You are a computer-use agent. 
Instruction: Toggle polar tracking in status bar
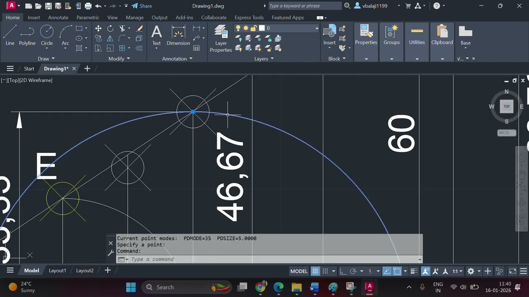(x=353, y=271)
